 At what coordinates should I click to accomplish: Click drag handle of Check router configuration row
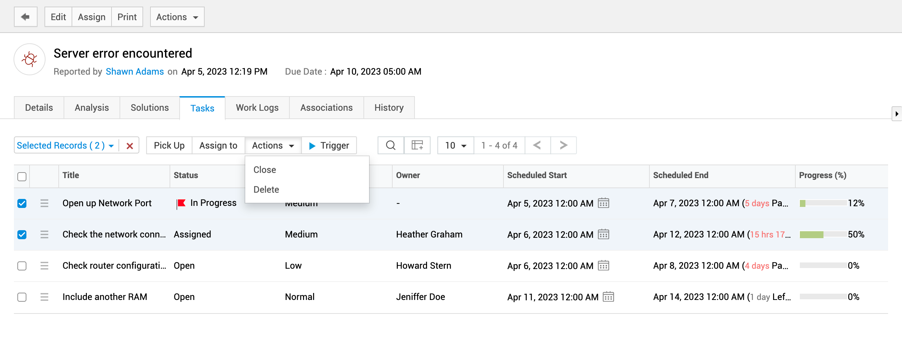point(44,266)
